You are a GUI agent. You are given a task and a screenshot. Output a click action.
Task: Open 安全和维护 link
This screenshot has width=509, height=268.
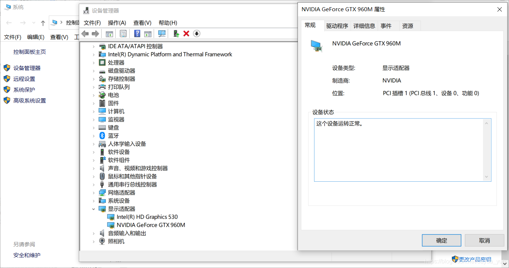pyautogui.click(x=27, y=255)
